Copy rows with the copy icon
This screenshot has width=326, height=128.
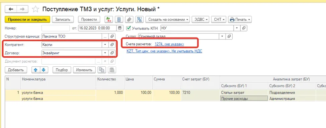(101, 70)
